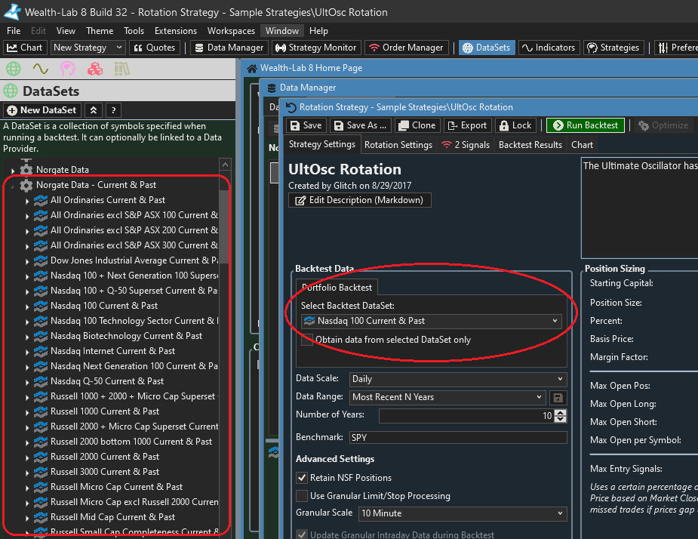Screen dimensions: 698x539
Task: Run the backtest
Action: (x=586, y=125)
